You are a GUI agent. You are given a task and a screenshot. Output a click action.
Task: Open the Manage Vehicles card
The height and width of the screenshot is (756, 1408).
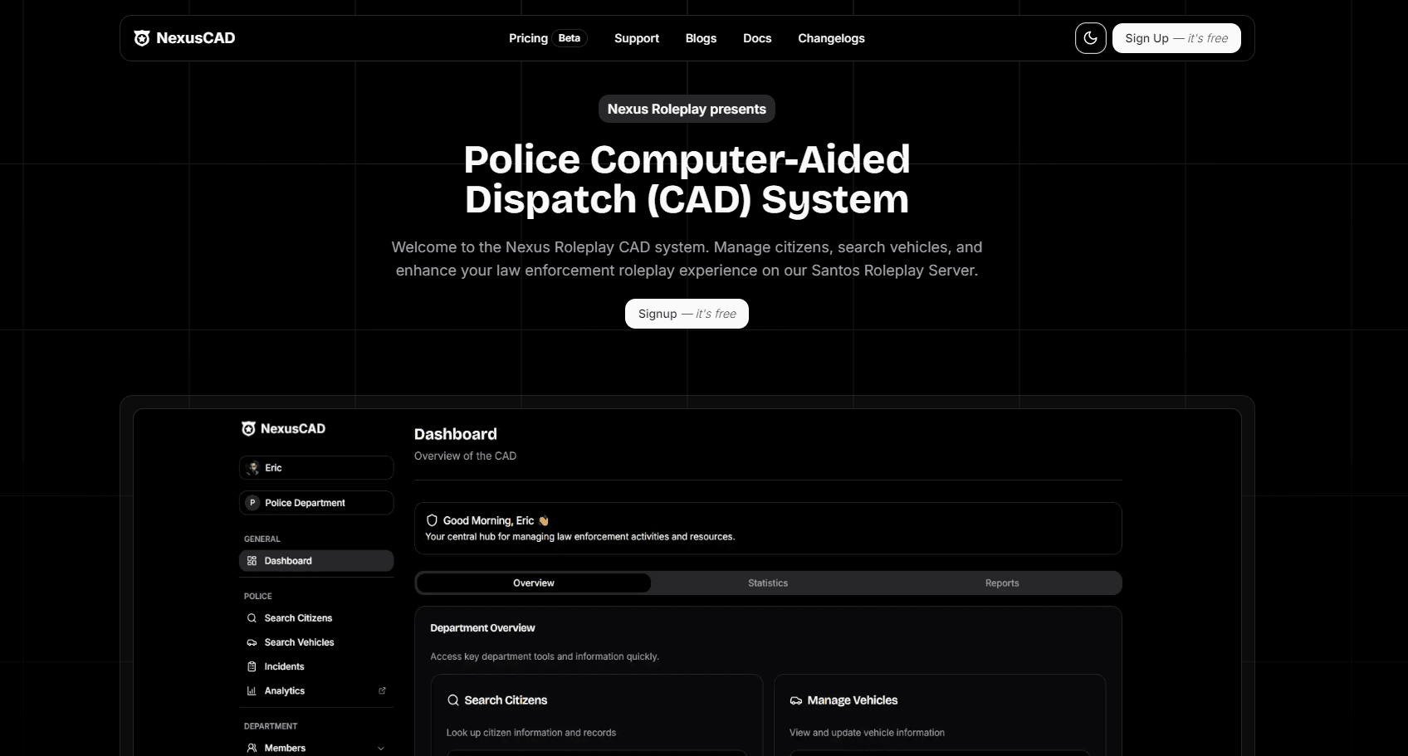coord(940,715)
